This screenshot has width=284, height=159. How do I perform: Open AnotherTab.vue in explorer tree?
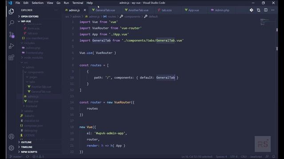point(41,87)
